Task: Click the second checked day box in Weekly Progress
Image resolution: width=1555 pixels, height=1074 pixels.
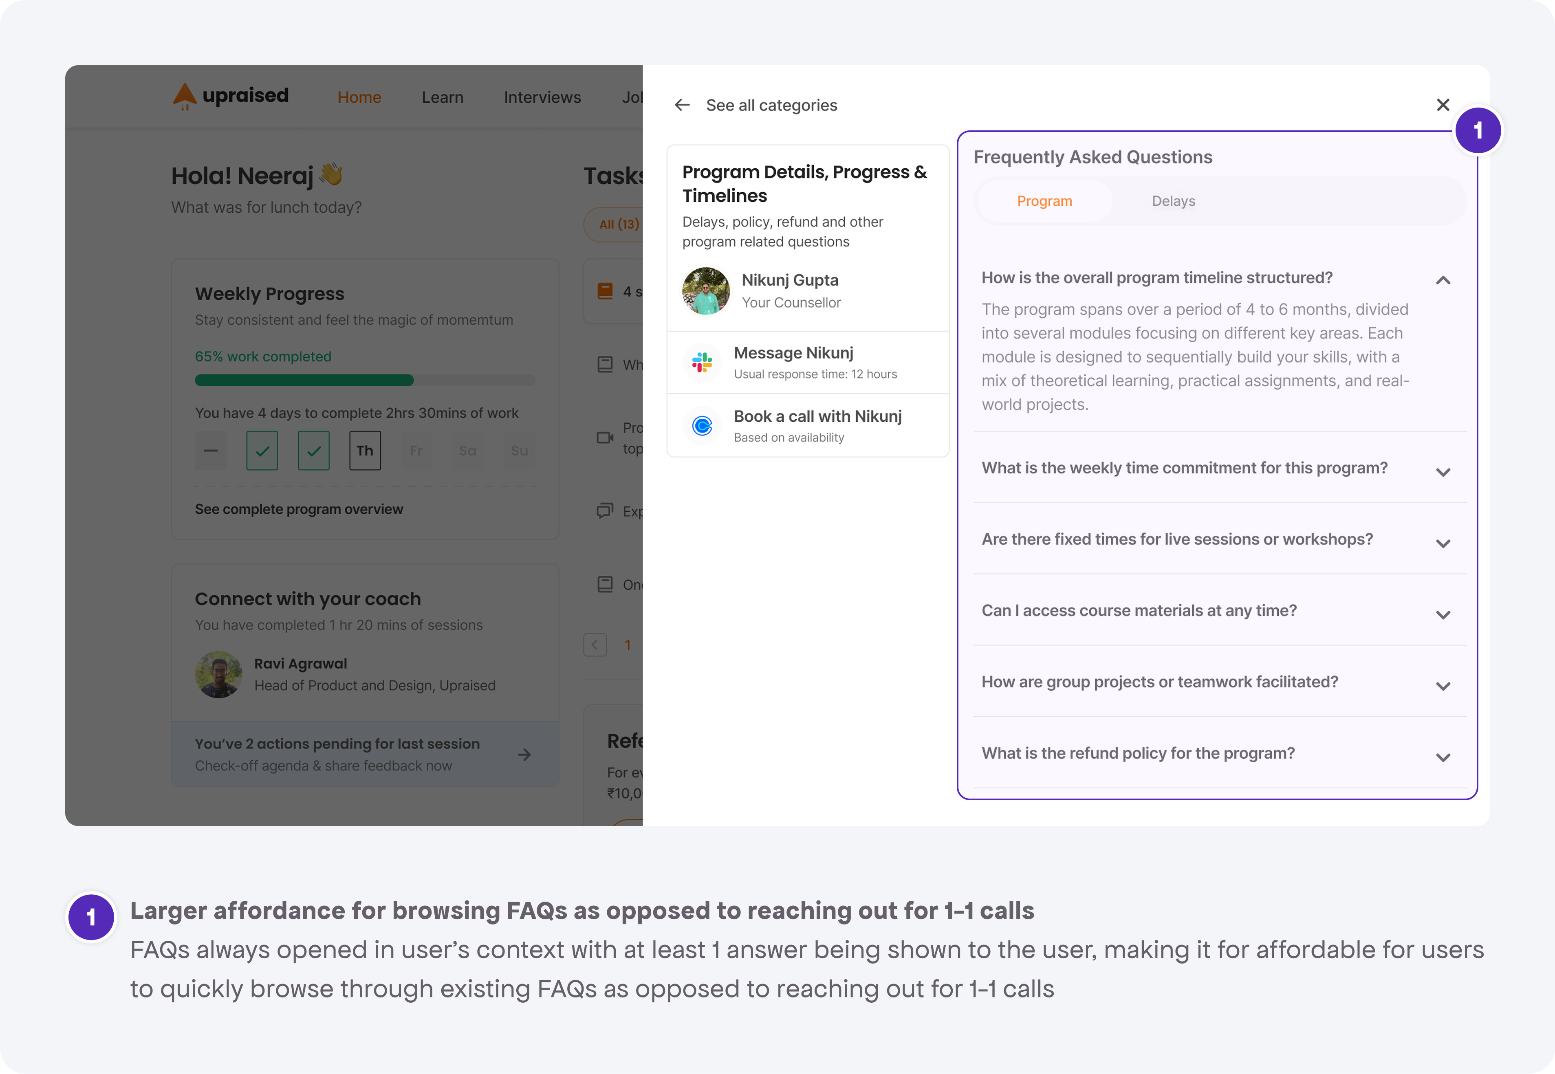Action: point(313,451)
